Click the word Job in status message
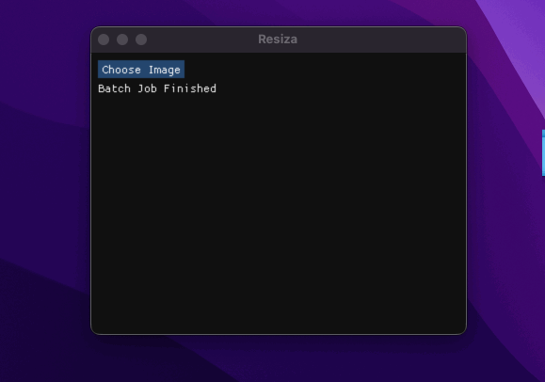545x382 pixels. [147, 88]
